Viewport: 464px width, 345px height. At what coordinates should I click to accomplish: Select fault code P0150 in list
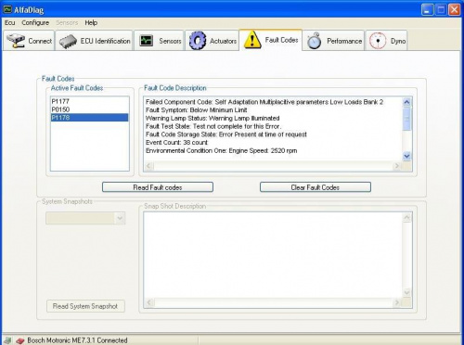[x=89, y=109]
